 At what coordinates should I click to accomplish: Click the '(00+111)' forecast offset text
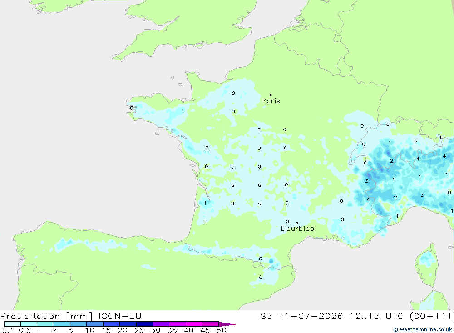coord(431,316)
